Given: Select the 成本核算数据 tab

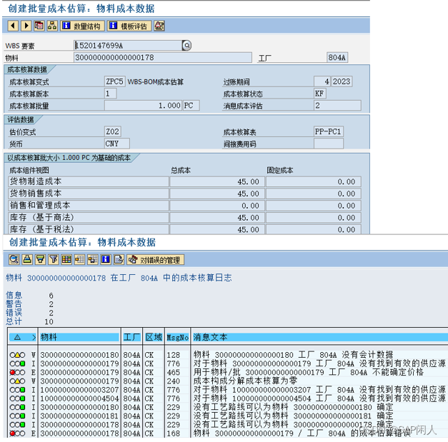Looking at the screenshot, I should [27, 69].
